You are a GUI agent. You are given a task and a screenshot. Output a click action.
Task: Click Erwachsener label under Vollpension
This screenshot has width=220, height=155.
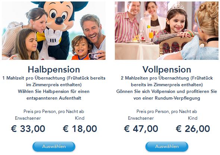coord(141,118)
